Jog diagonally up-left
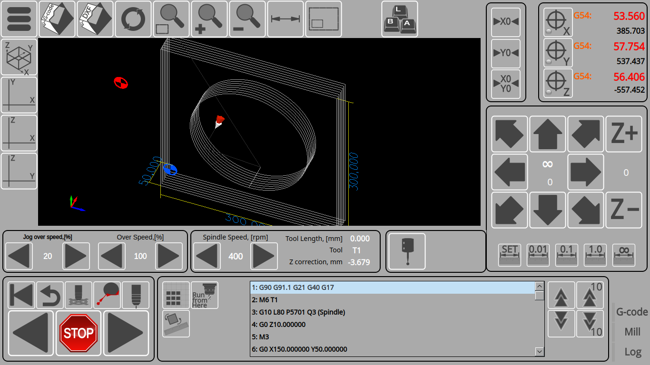 510,134
